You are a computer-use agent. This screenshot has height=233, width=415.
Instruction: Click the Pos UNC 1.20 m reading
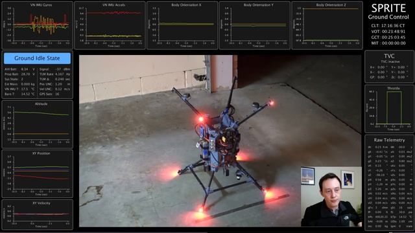tap(54, 84)
